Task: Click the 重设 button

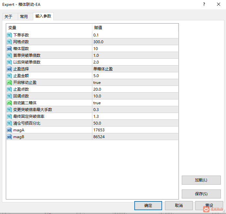Action: coord(209,206)
